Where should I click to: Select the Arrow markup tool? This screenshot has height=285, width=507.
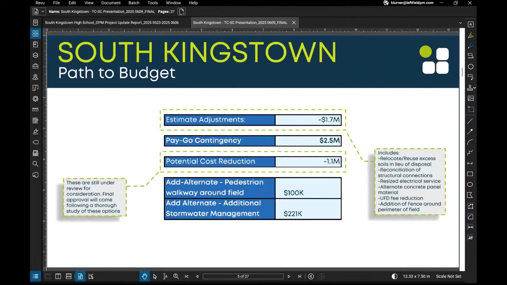[x=470, y=132]
